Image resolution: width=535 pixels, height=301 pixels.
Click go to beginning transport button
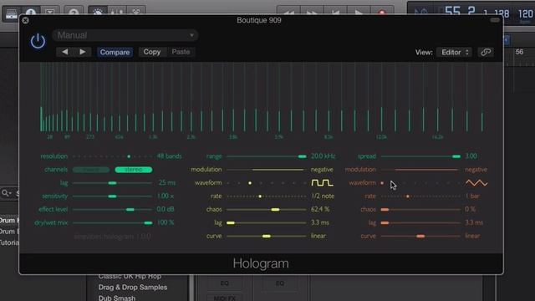tap(335, 13)
